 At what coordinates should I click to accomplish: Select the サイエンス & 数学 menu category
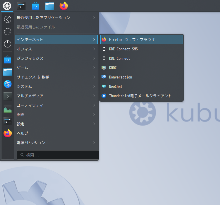(57, 77)
